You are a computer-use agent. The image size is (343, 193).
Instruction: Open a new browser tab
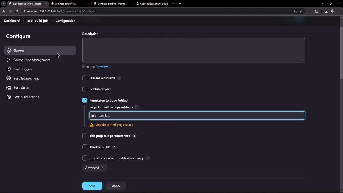[180, 4]
